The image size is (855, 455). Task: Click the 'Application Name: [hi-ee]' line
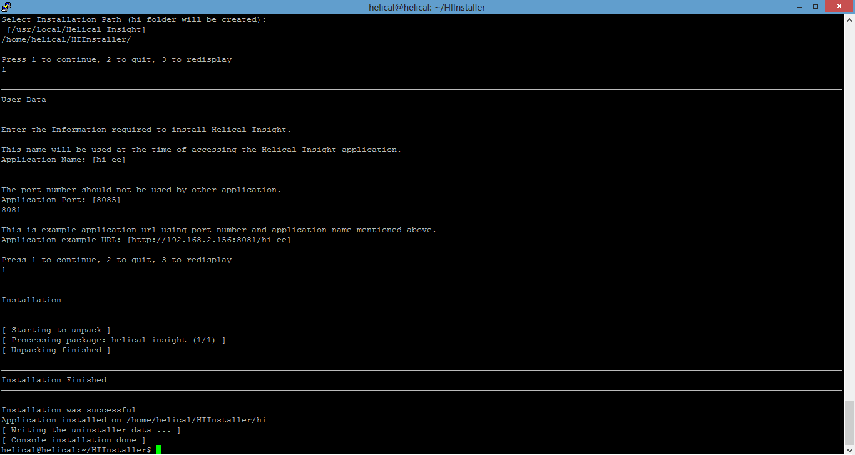pyautogui.click(x=64, y=160)
